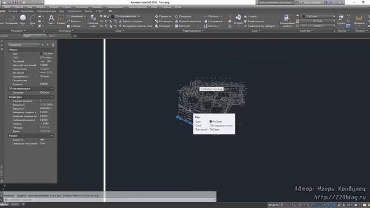Image resolution: width=370 pixels, height=208 pixels.
Task: Switch to the Параметризация ribbon tab
Action: 46,12
